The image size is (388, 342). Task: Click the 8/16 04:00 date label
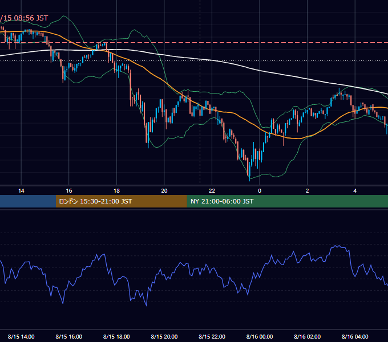355,336
